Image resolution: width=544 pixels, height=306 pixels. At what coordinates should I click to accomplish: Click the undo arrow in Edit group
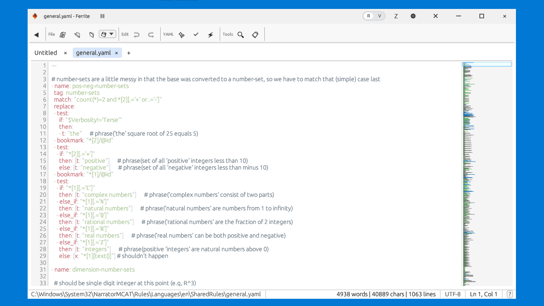pyautogui.click(x=136, y=34)
